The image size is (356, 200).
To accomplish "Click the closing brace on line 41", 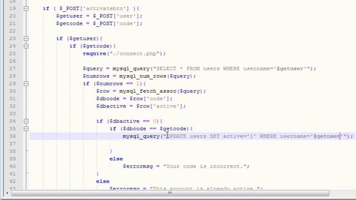I will pos(98,174).
